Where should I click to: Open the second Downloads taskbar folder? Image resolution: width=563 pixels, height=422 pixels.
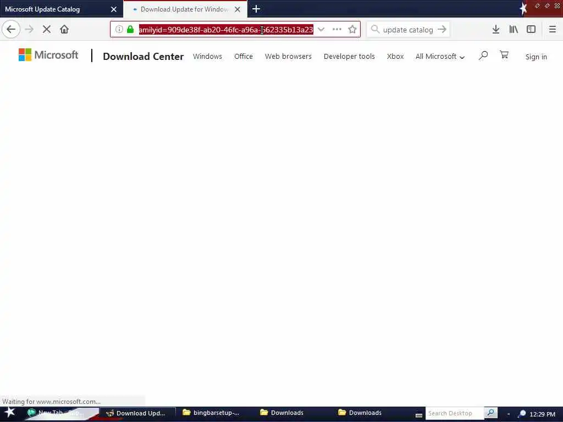(x=360, y=413)
